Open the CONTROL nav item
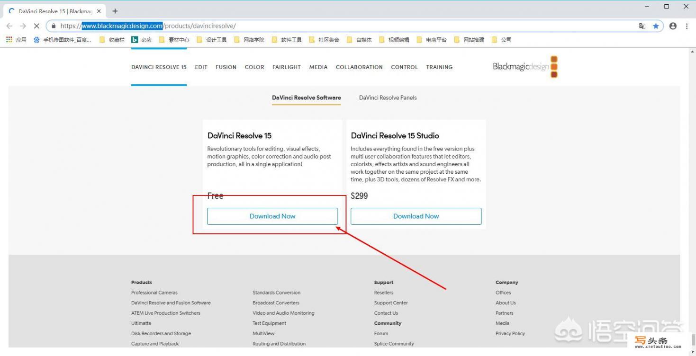The width and height of the screenshot is (696, 356). [x=404, y=67]
